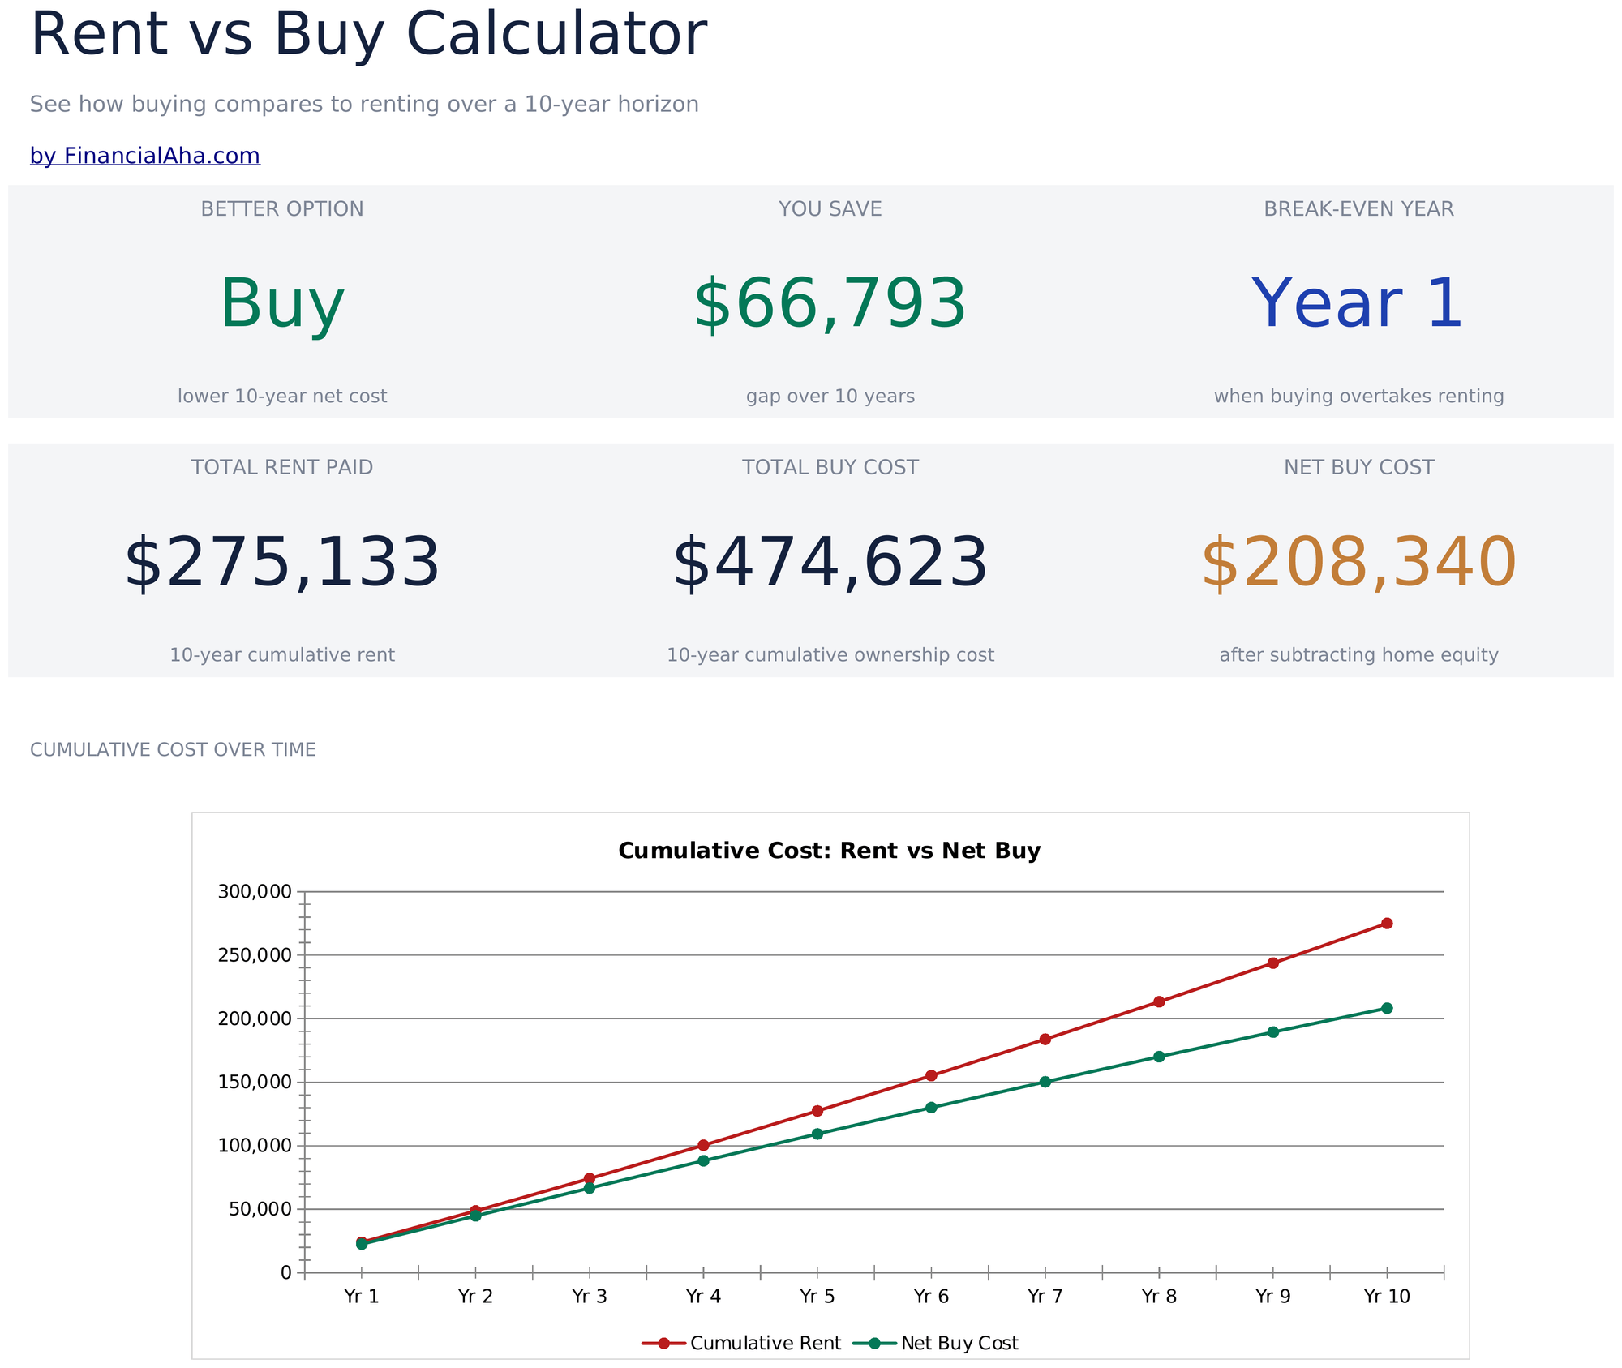Click the Net Buy Cost point at Yr 5
This screenshot has width=1622, height=1368.
[x=817, y=1134]
